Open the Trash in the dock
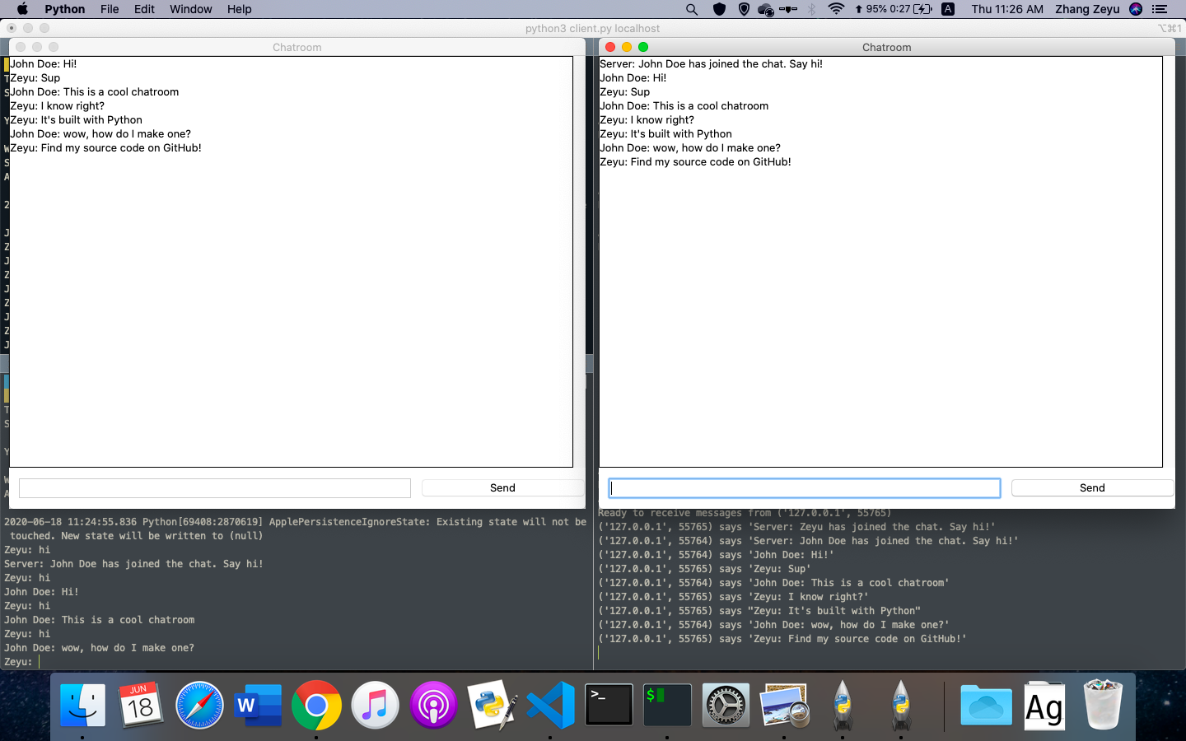This screenshot has height=741, width=1186. tap(1103, 705)
